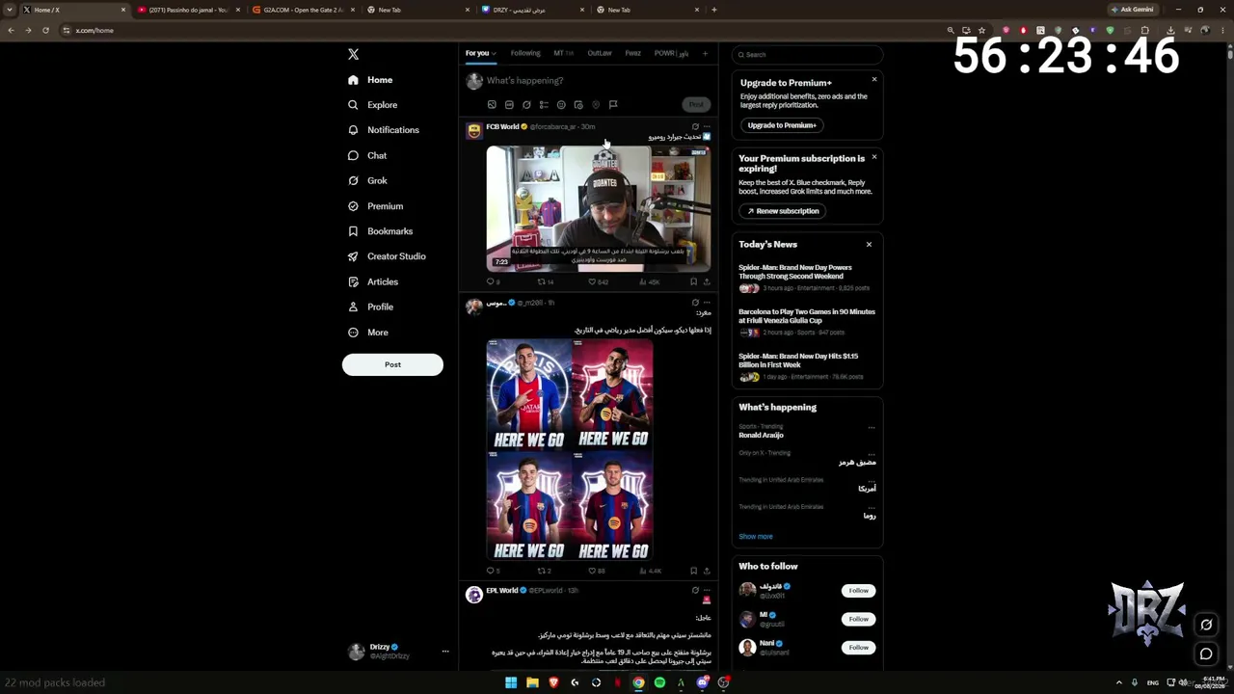1234x694 pixels.
Task: Open Profile from the sidebar
Action: pos(370,307)
